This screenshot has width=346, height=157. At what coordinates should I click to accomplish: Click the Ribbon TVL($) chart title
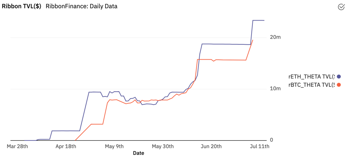point(21,6)
